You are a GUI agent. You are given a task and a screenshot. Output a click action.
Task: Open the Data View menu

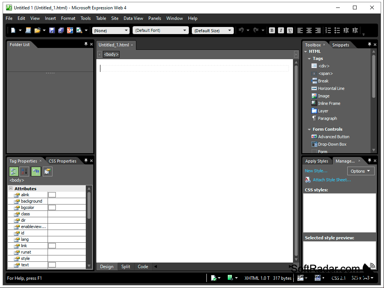click(133, 18)
